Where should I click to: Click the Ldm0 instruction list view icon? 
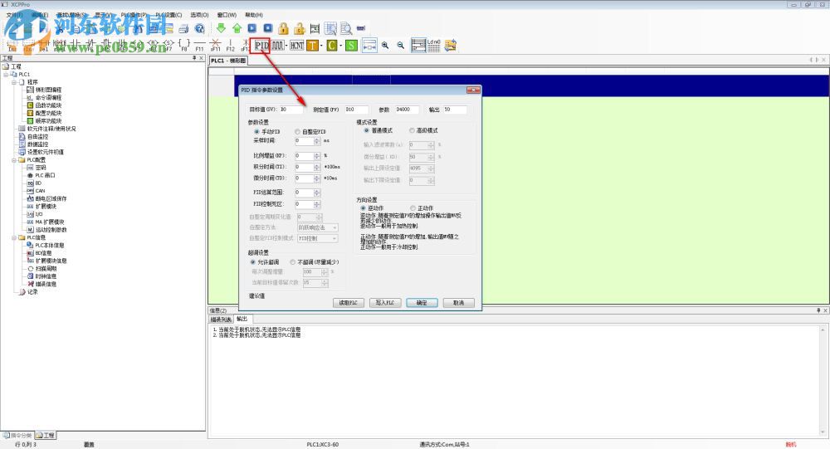click(433, 46)
